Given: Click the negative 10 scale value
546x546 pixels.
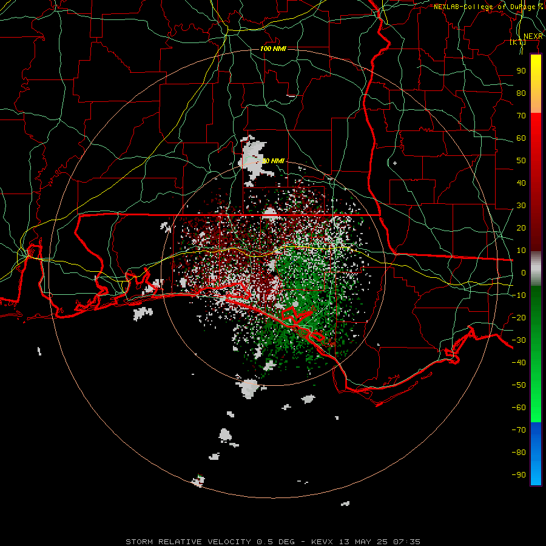Looking at the screenshot, I should coord(519,295).
